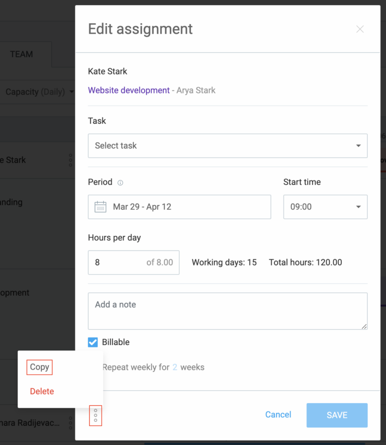
Task: Click the Cancel link
Action: pyautogui.click(x=278, y=415)
